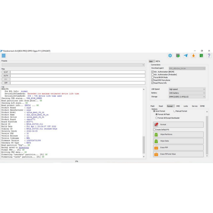213x213 pixels.
Task: Click the BIN file button
Action: 6,79
